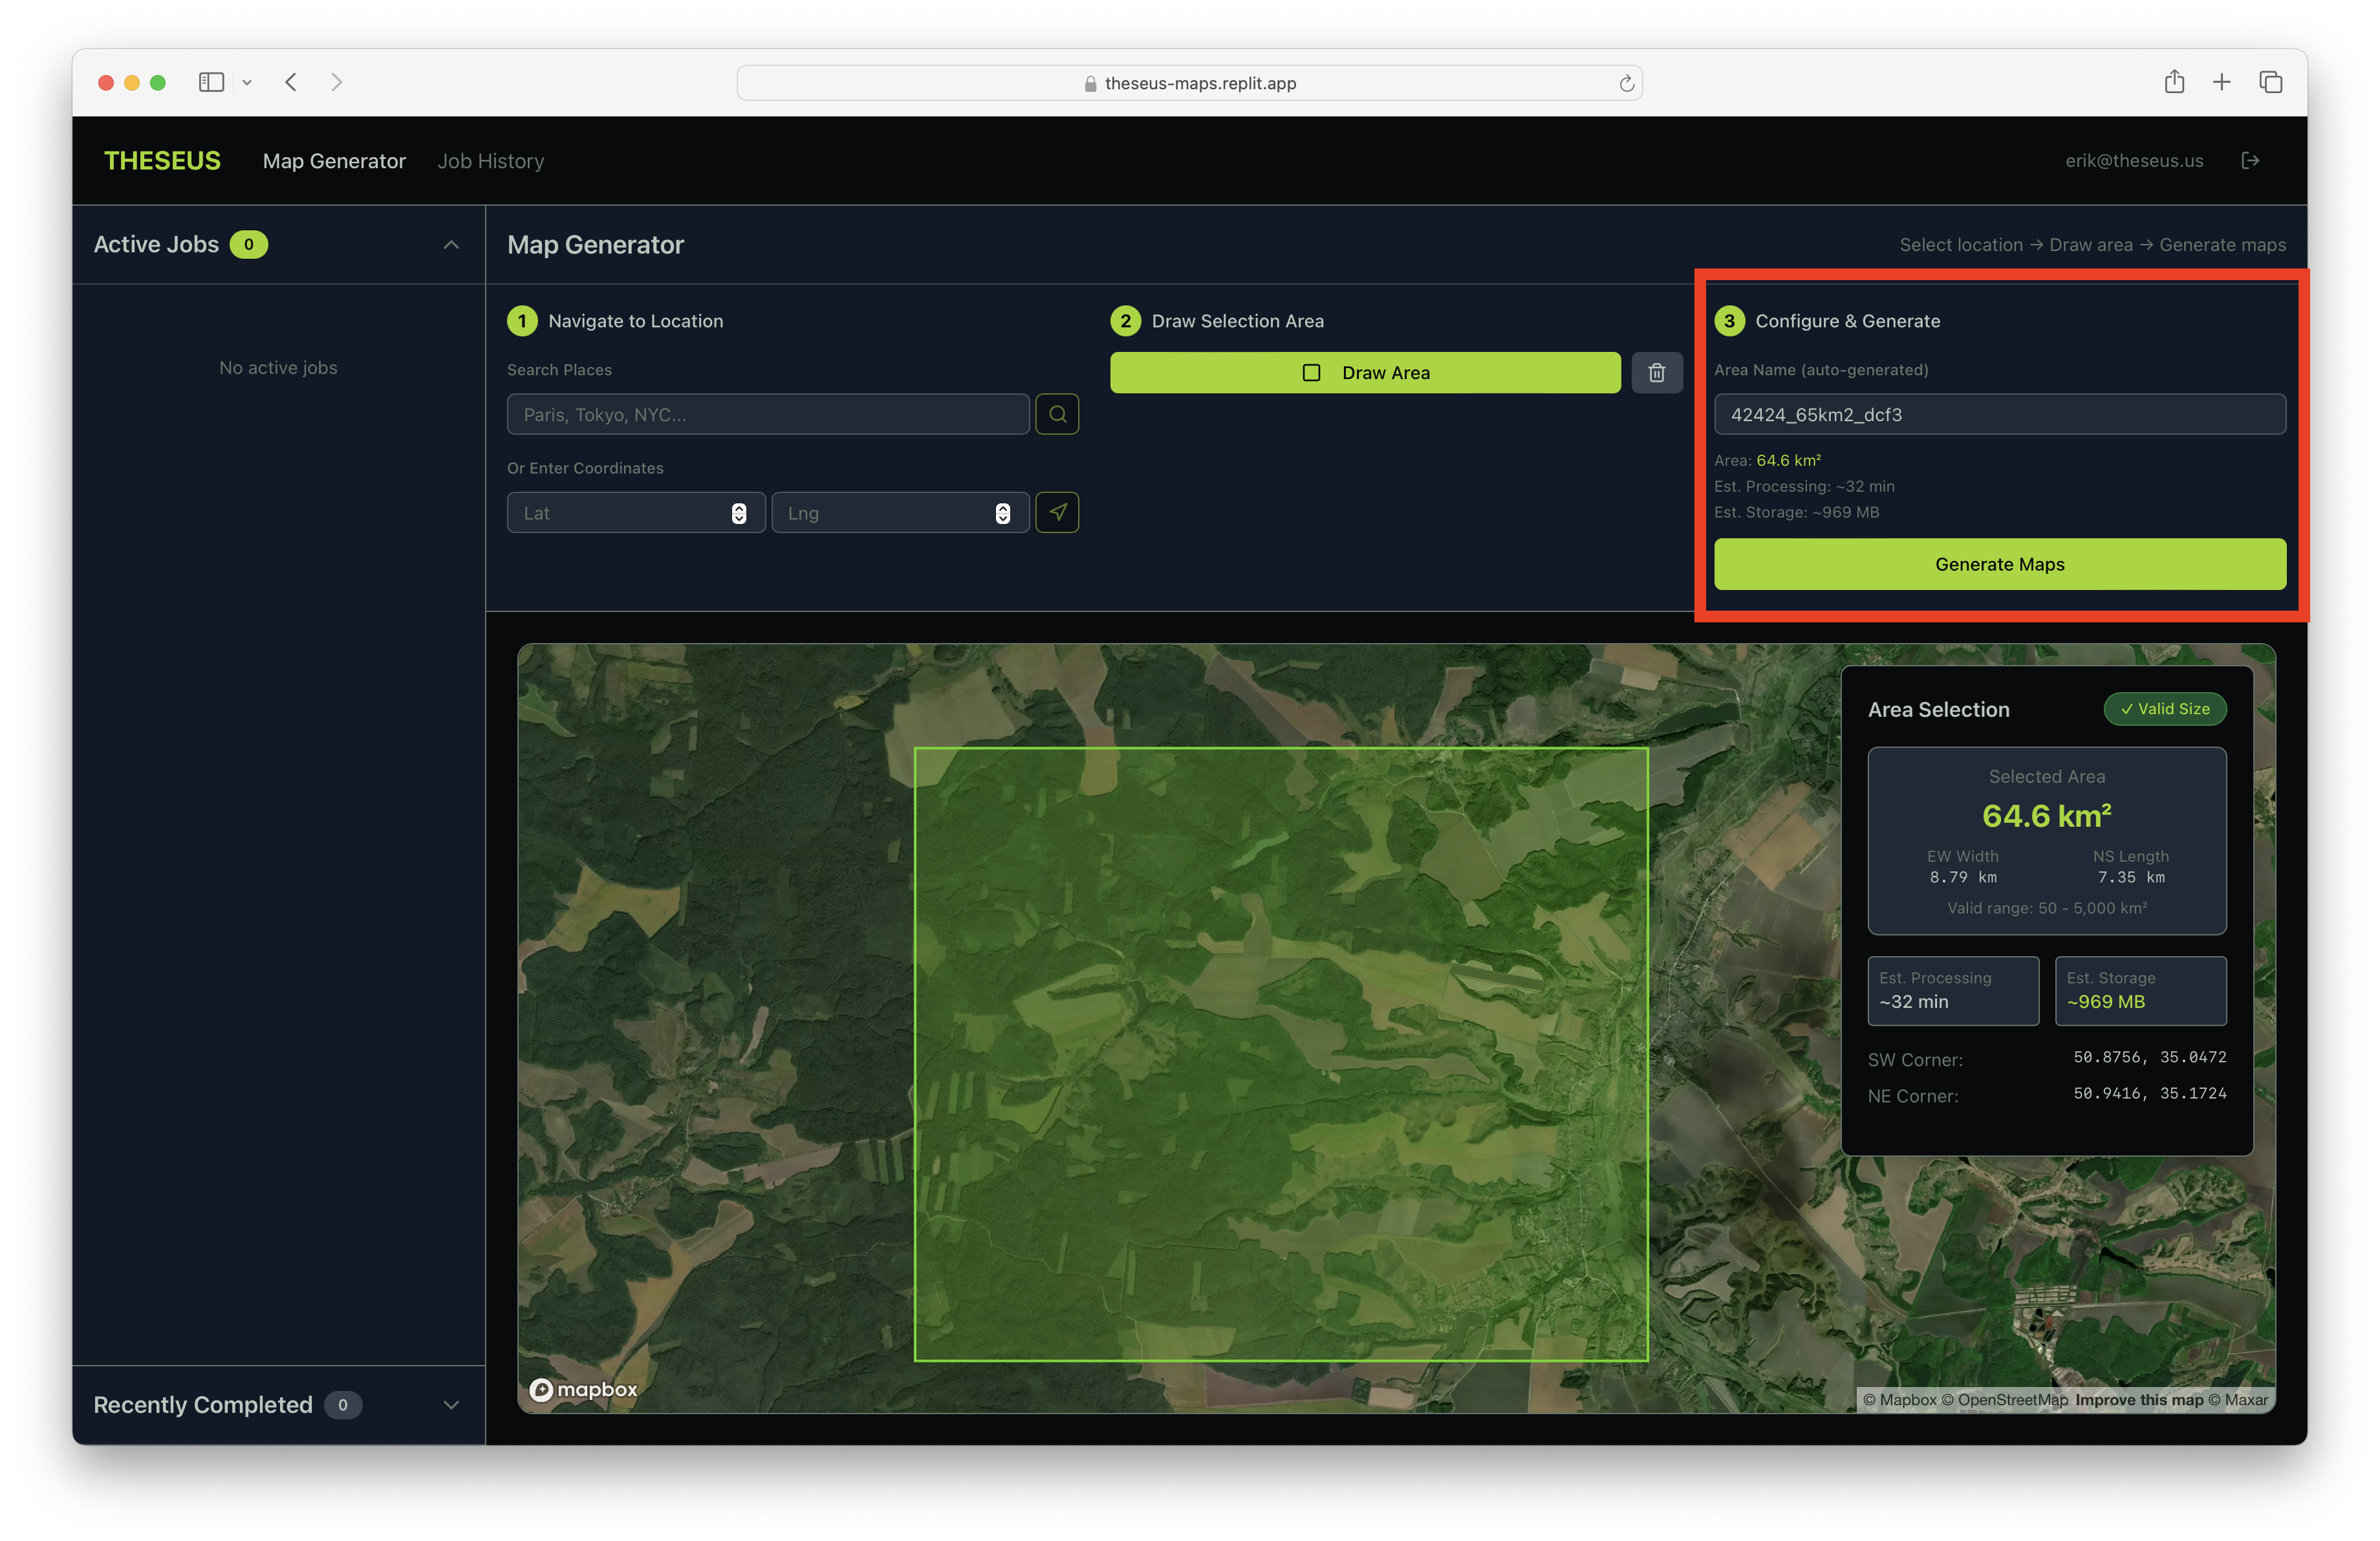Click the Lat field stepper arrows
This screenshot has width=2380, height=1541.
[738, 513]
